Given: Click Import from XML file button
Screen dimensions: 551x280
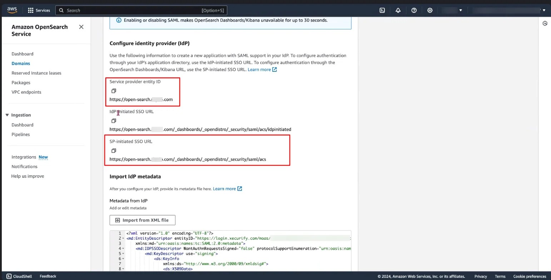Looking at the screenshot, I should point(142,220).
